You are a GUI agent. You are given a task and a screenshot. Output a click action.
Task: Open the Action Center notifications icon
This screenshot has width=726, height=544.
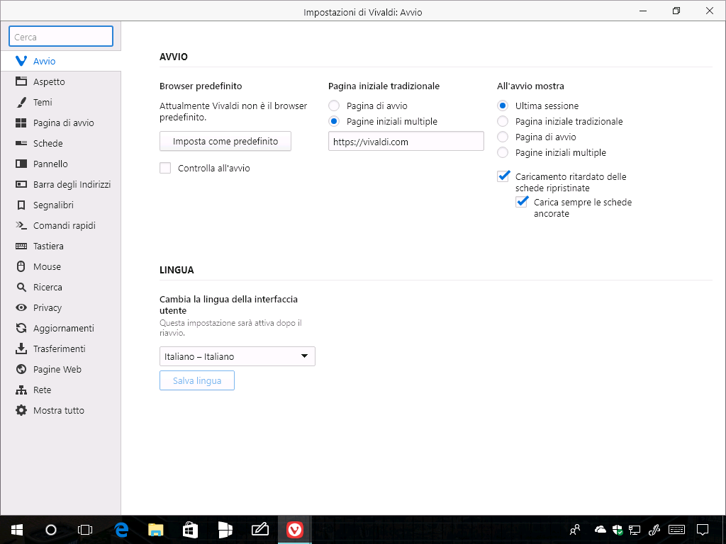pyautogui.click(x=703, y=530)
